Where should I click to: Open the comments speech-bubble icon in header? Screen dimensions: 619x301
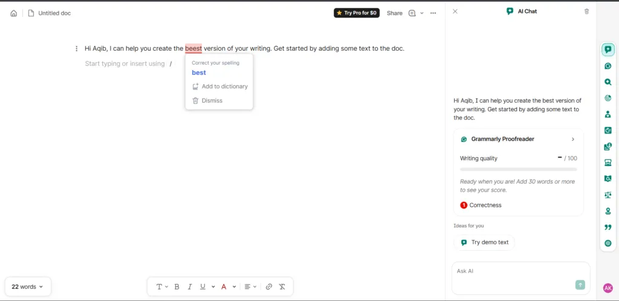click(x=412, y=13)
